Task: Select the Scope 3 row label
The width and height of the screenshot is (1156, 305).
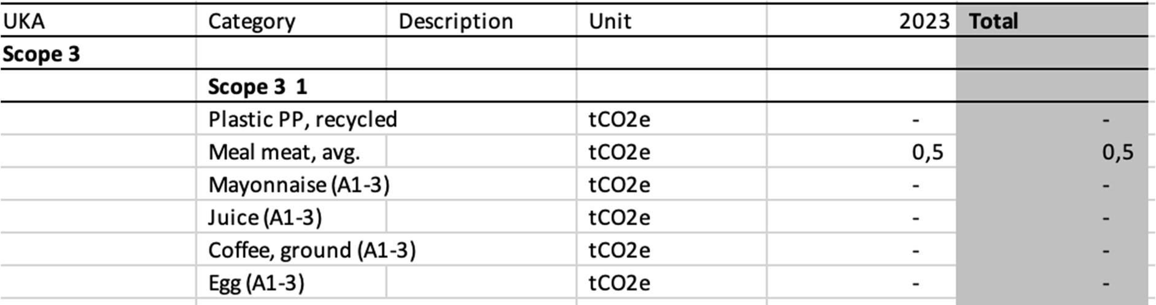Action: tap(41, 55)
